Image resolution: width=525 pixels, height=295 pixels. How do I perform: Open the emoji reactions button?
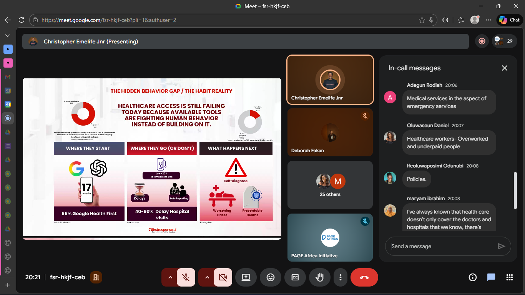271,277
